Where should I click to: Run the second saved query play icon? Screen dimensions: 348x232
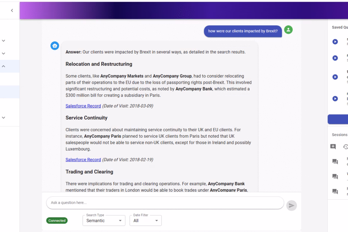335,58
